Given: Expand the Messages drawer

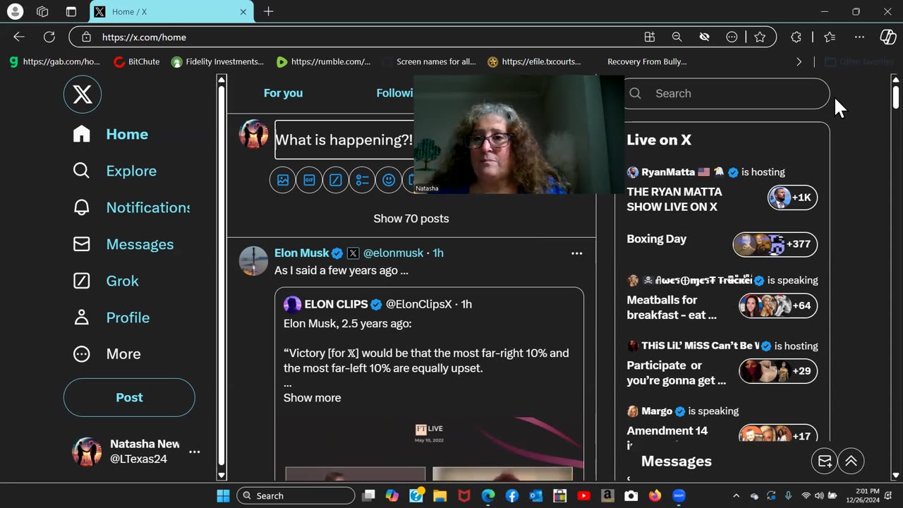Looking at the screenshot, I should click(852, 461).
